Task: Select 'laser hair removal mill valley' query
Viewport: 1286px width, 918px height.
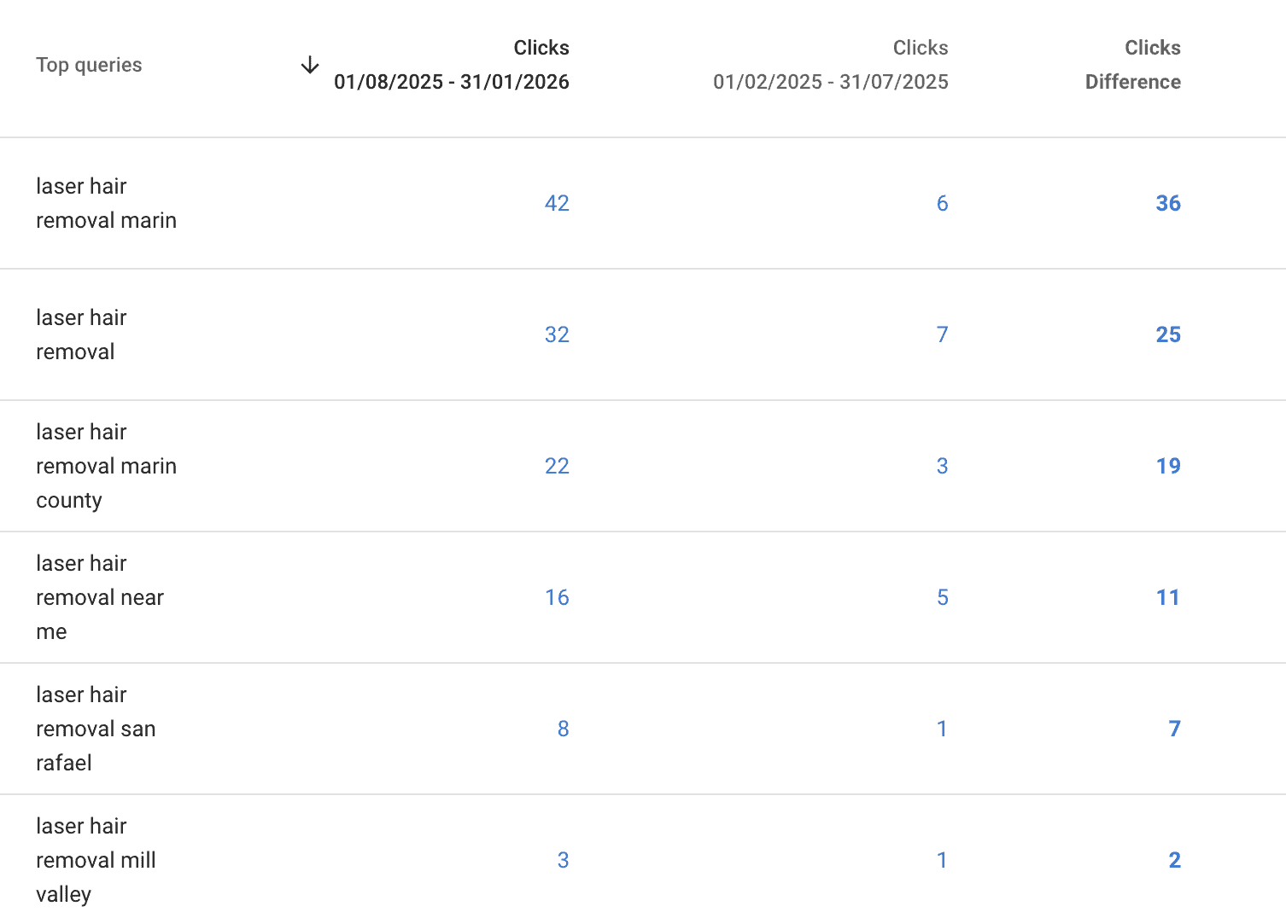Action: [x=96, y=860]
